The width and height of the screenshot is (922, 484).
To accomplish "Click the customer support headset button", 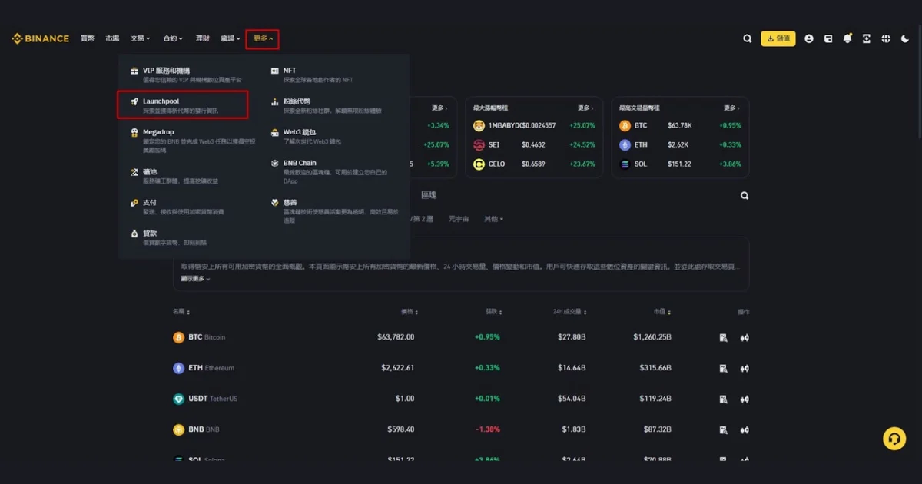I will pyautogui.click(x=894, y=439).
